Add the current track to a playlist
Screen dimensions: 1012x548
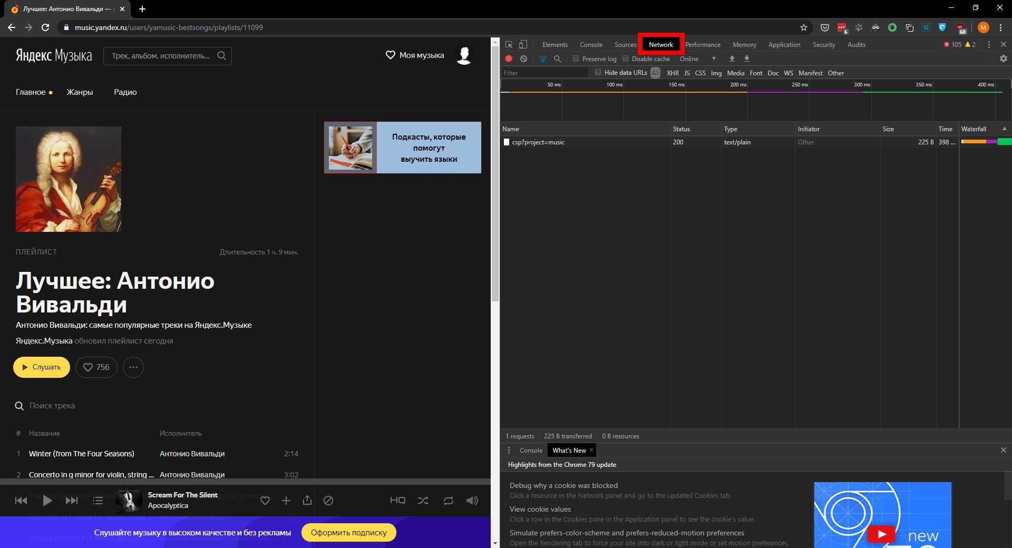286,501
